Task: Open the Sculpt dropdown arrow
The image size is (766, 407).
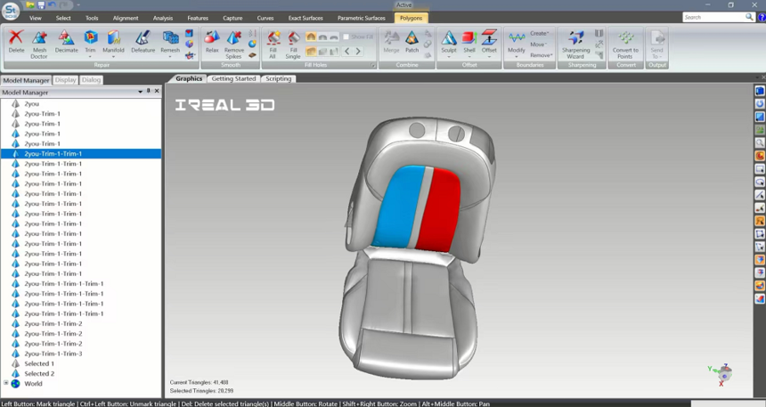Action: click(448, 57)
